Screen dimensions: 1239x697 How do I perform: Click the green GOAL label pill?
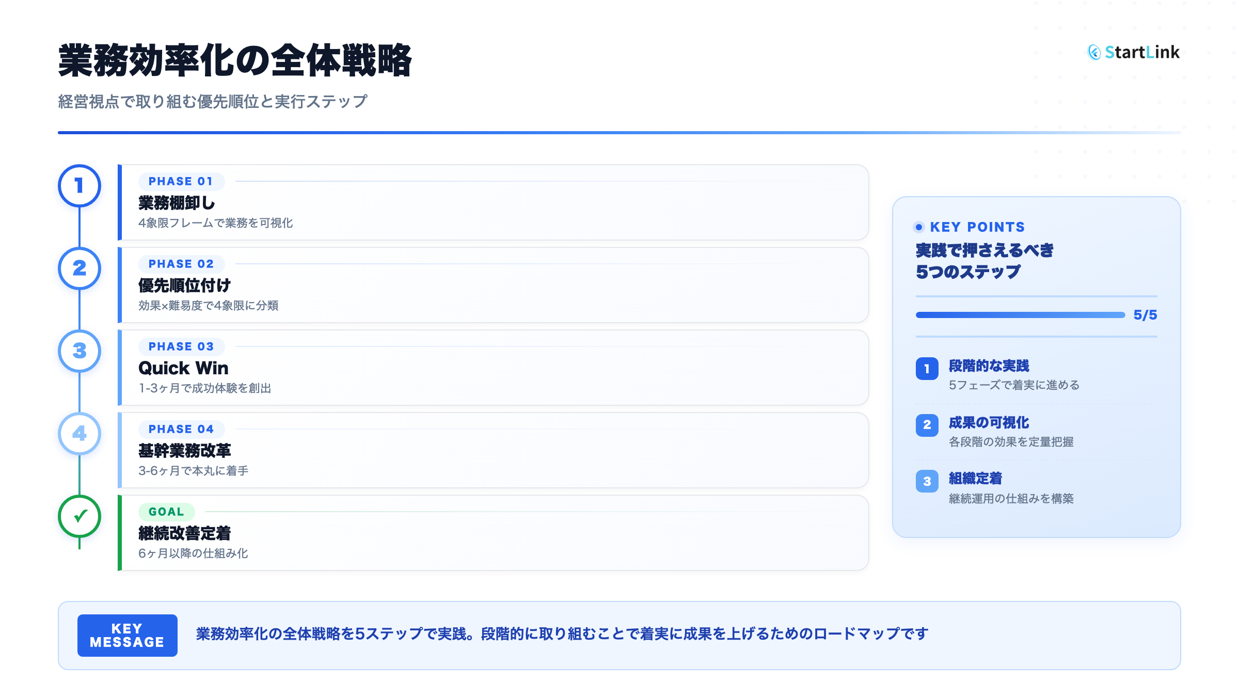tap(166, 512)
